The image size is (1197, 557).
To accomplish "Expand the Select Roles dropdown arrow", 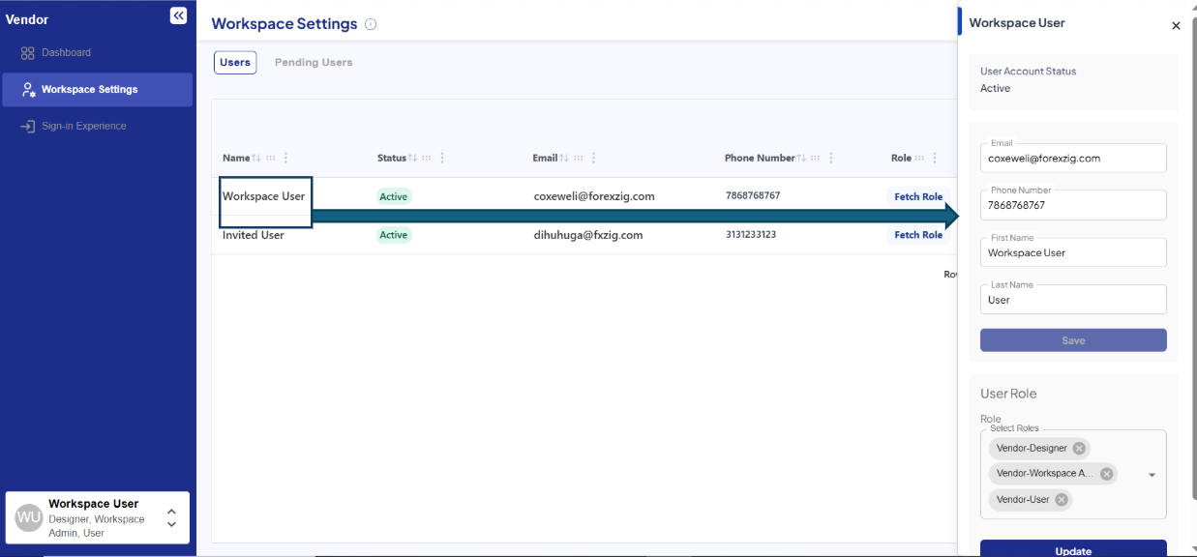I will pos(1152,475).
